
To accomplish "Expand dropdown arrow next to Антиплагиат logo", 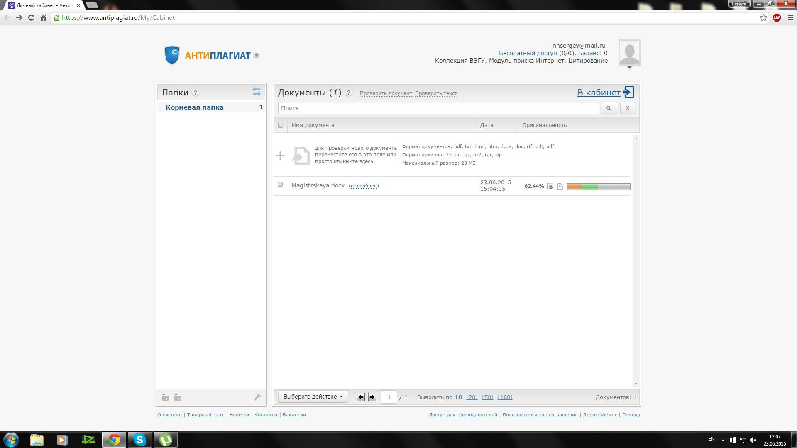I will (x=257, y=56).
